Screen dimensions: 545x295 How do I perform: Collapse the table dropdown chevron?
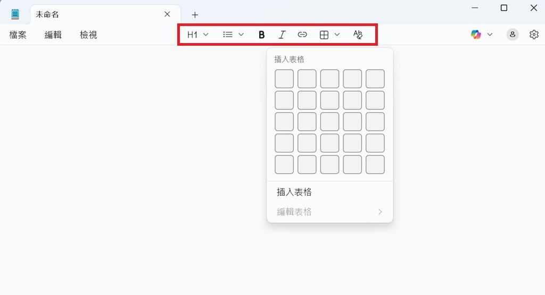tap(337, 35)
